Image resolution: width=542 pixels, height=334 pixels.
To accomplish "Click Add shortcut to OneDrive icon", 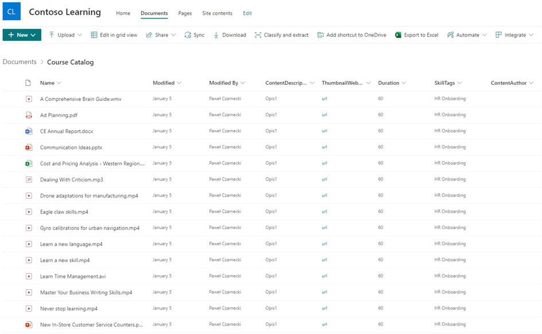I will click(x=321, y=35).
